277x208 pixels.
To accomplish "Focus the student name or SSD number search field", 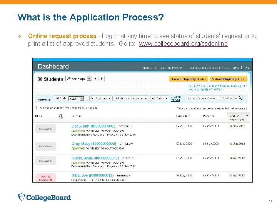I will click(212, 98).
